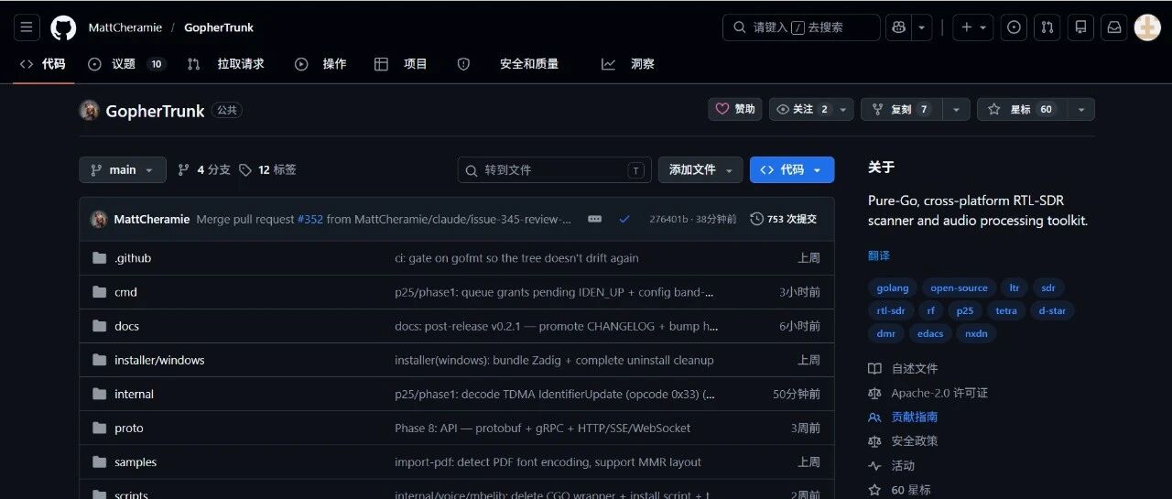Image resolution: width=1172 pixels, height=499 pixels.
Task: Select the golang topic tag
Action: tap(893, 287)
